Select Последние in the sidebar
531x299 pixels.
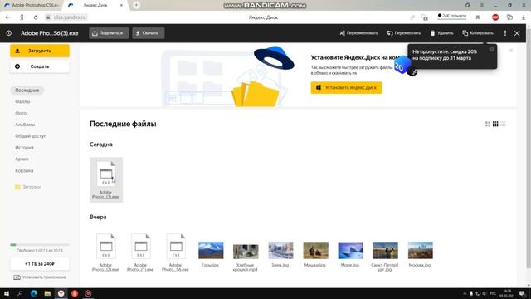click(x=27, y=91)
